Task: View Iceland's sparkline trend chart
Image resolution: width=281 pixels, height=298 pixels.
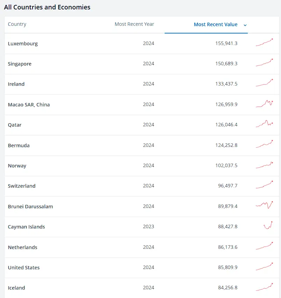Action: click(265, 287)
